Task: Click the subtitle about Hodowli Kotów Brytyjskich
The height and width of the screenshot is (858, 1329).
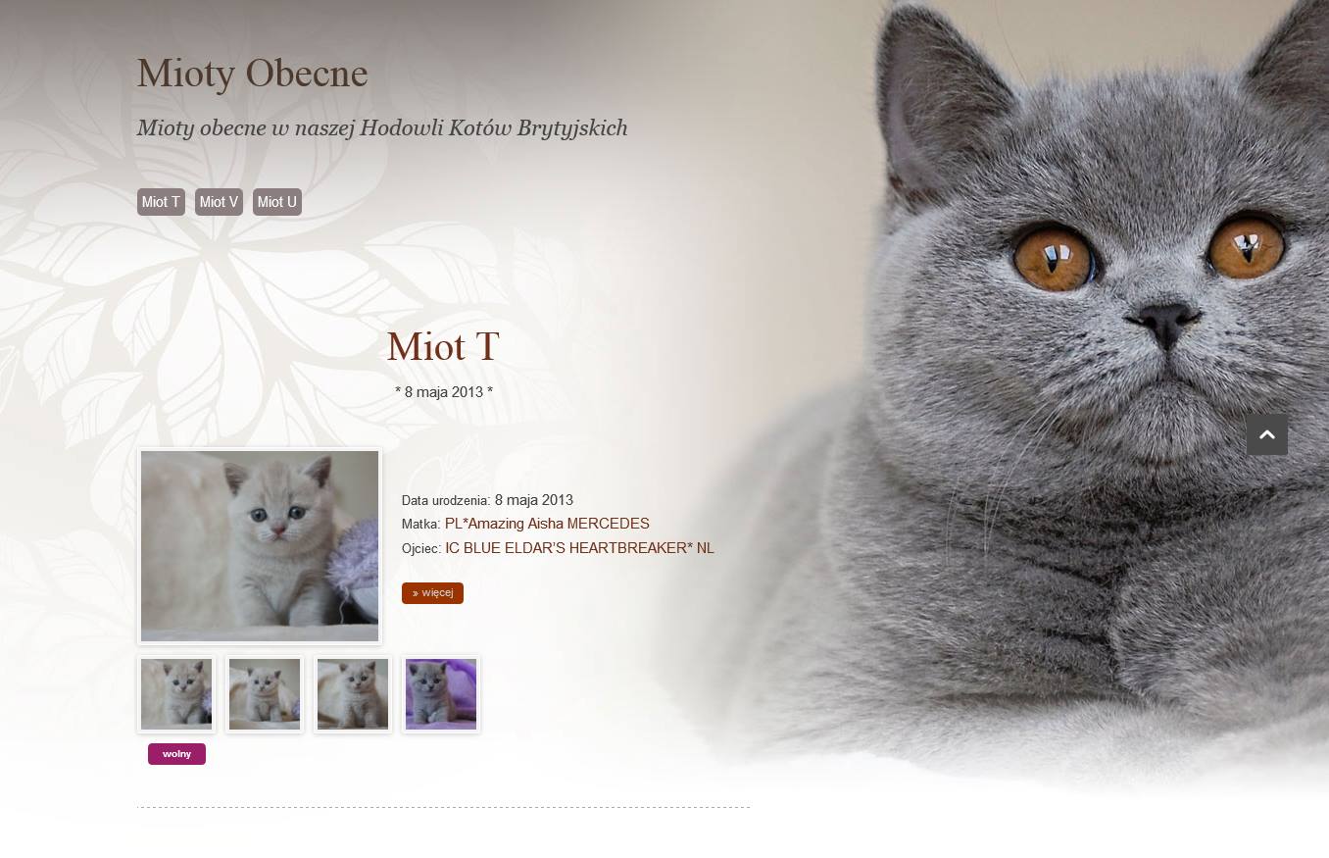Action: 382,128
